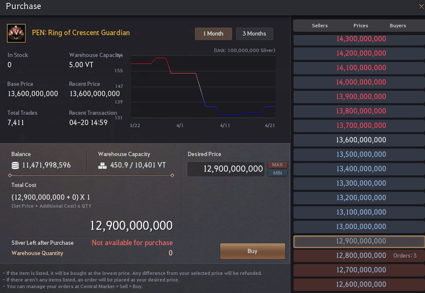Click the Buy button
425x293 pixels.
click(x=252, y=251)
